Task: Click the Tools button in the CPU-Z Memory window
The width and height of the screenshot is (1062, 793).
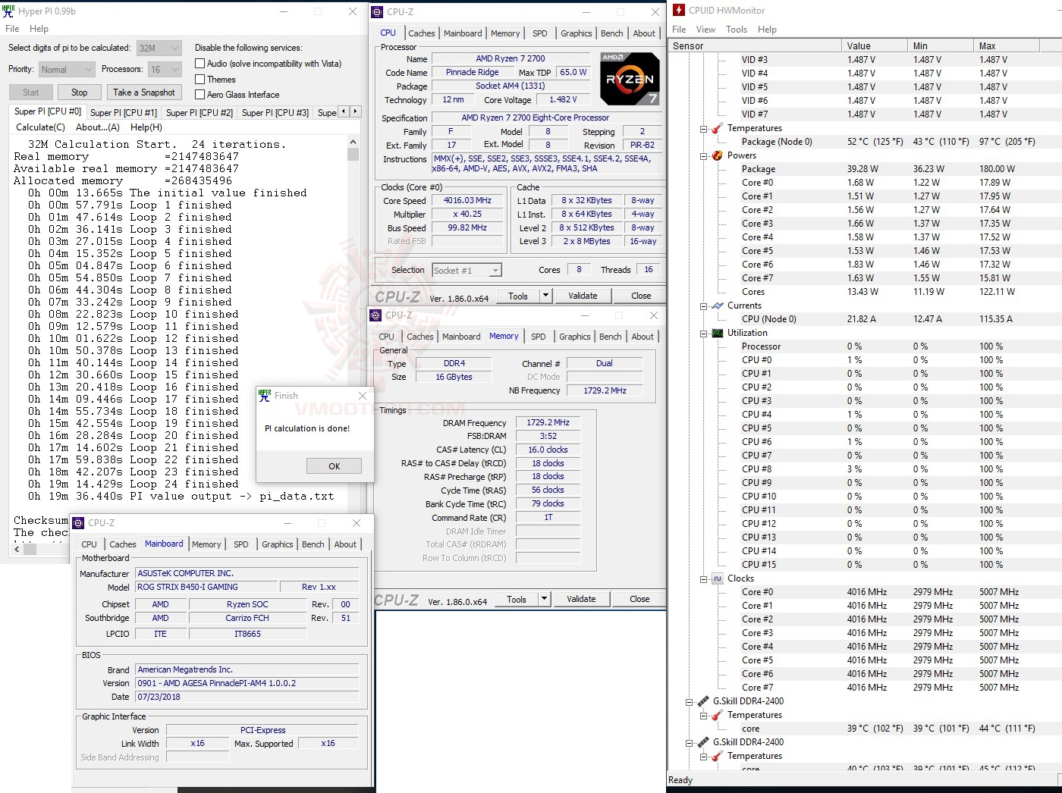Action: [517, 599]
